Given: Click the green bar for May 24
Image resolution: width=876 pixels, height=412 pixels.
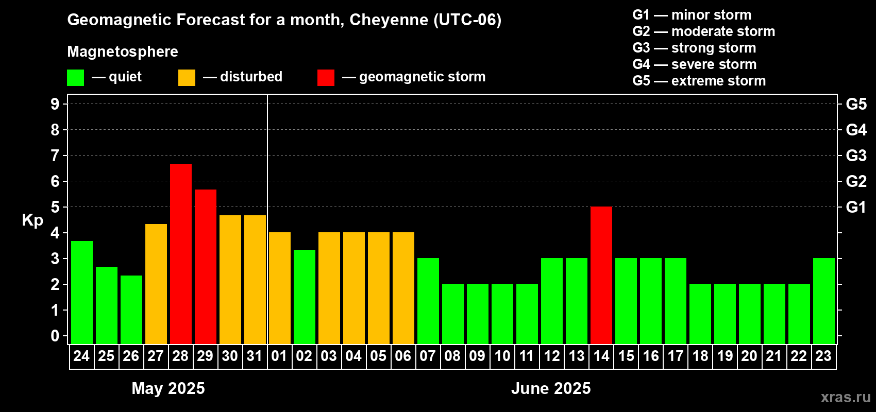Looking at the screenshot, I should (82, 293).
